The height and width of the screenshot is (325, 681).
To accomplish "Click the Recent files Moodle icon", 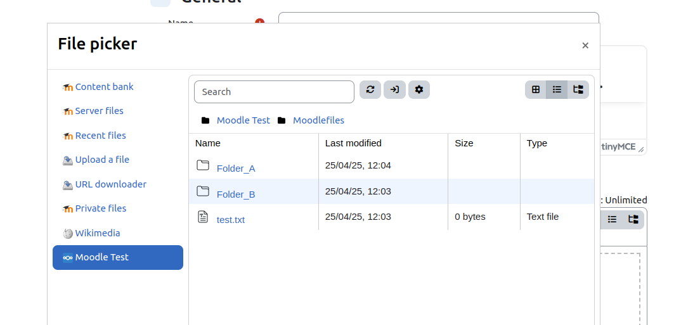I will click(68, 136).
